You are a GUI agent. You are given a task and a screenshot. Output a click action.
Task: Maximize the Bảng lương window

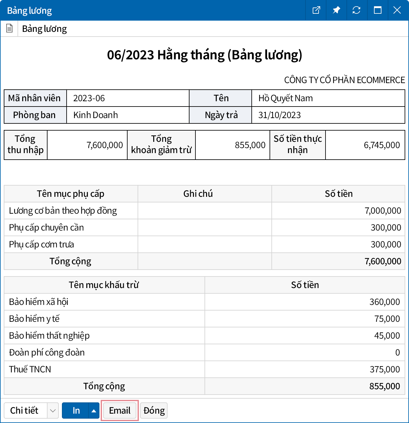click(377, 10)
